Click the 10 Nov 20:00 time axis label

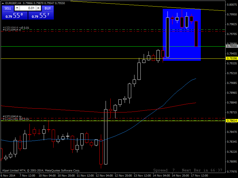[x=66, y=176]
